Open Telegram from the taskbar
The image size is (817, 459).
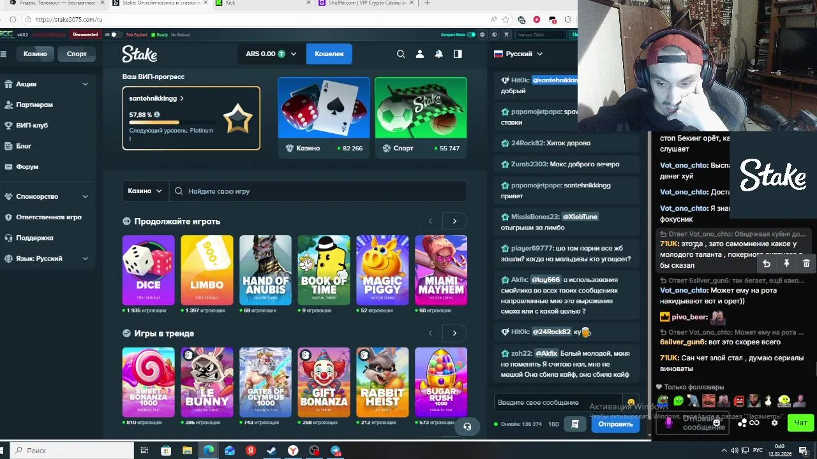pyautogui.click(x=335, y=450)
